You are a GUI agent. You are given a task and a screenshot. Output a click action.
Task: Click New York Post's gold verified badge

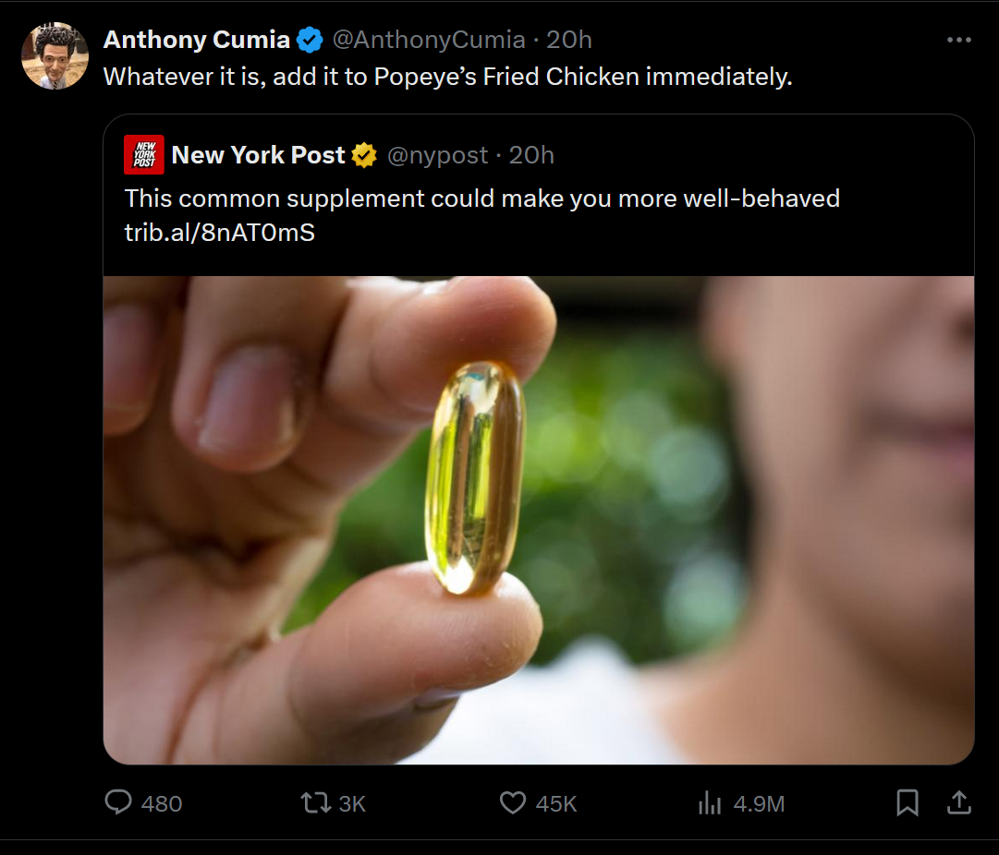pos(365,155)
